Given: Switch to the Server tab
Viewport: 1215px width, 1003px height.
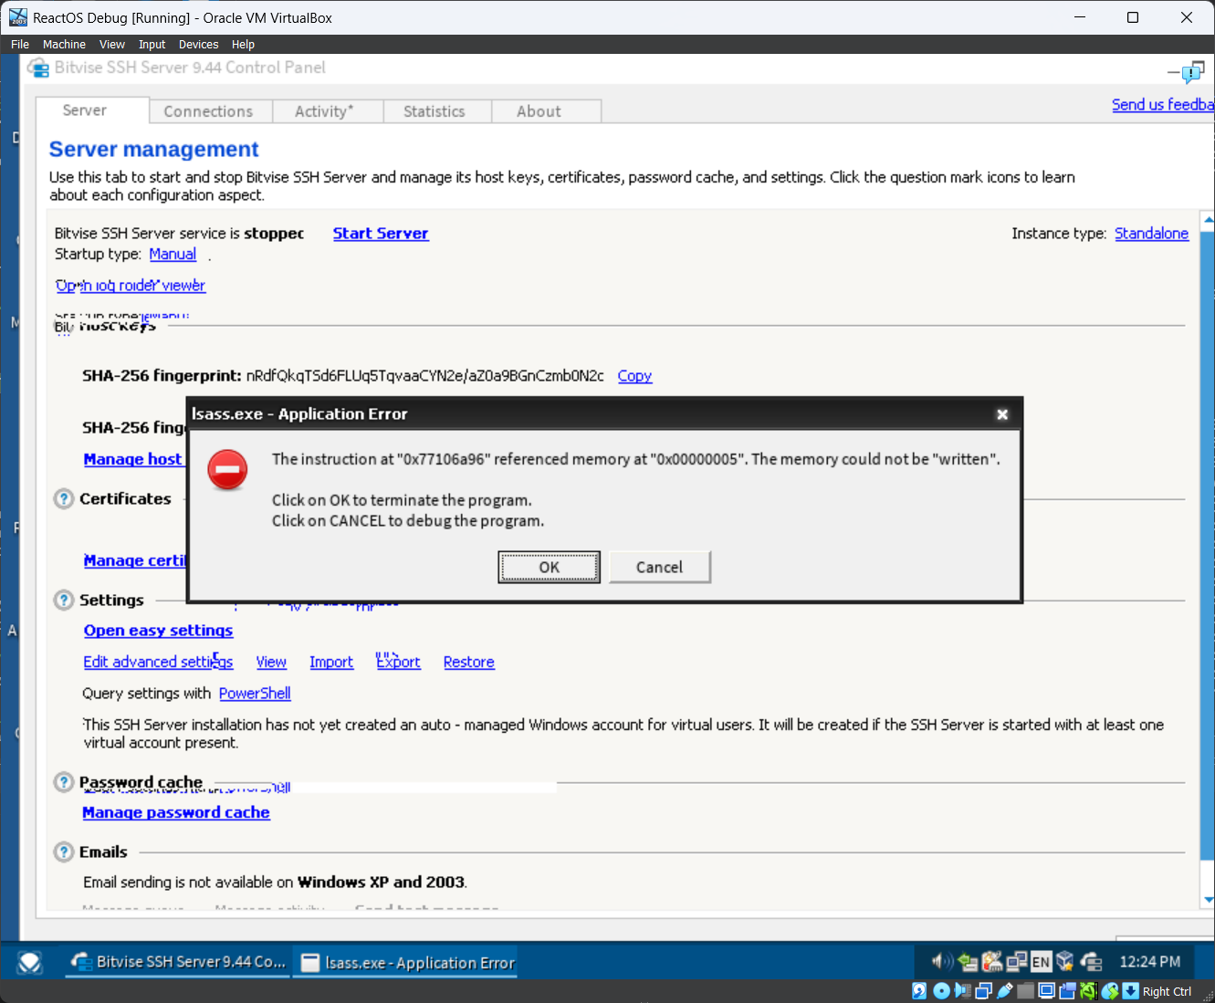Looking at the screenshot, I should click(x=93, y=110).
